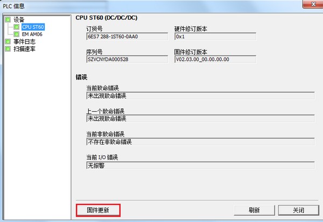Viewport: 323px width, 222px height.
Task: Click the 当前致命错误 field value
Action: coord(200,96)
